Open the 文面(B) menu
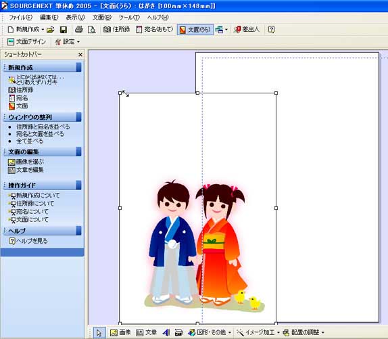 coord(102,18)
